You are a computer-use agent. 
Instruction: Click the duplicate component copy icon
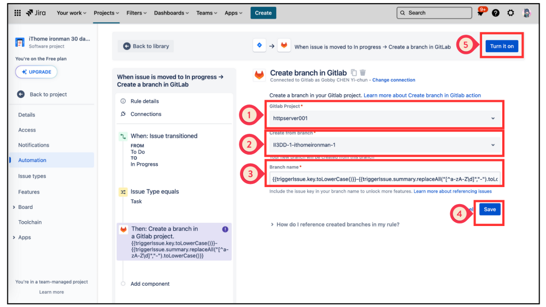354,72
